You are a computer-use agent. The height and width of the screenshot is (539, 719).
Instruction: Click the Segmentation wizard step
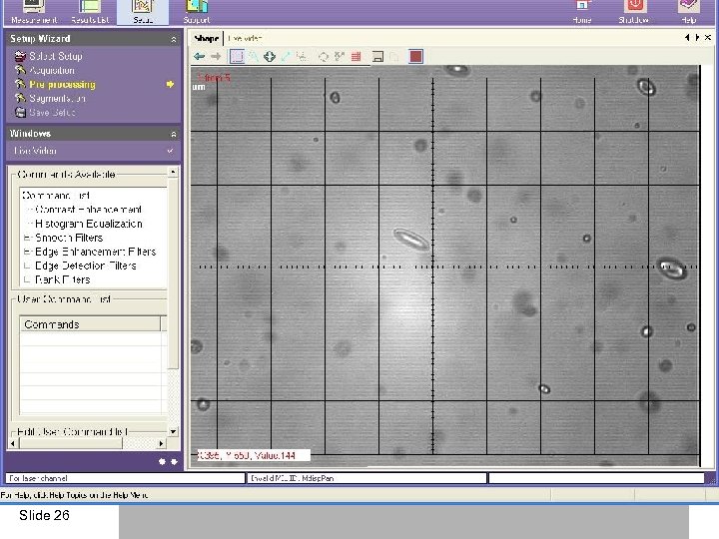click(x=57, y=98)
